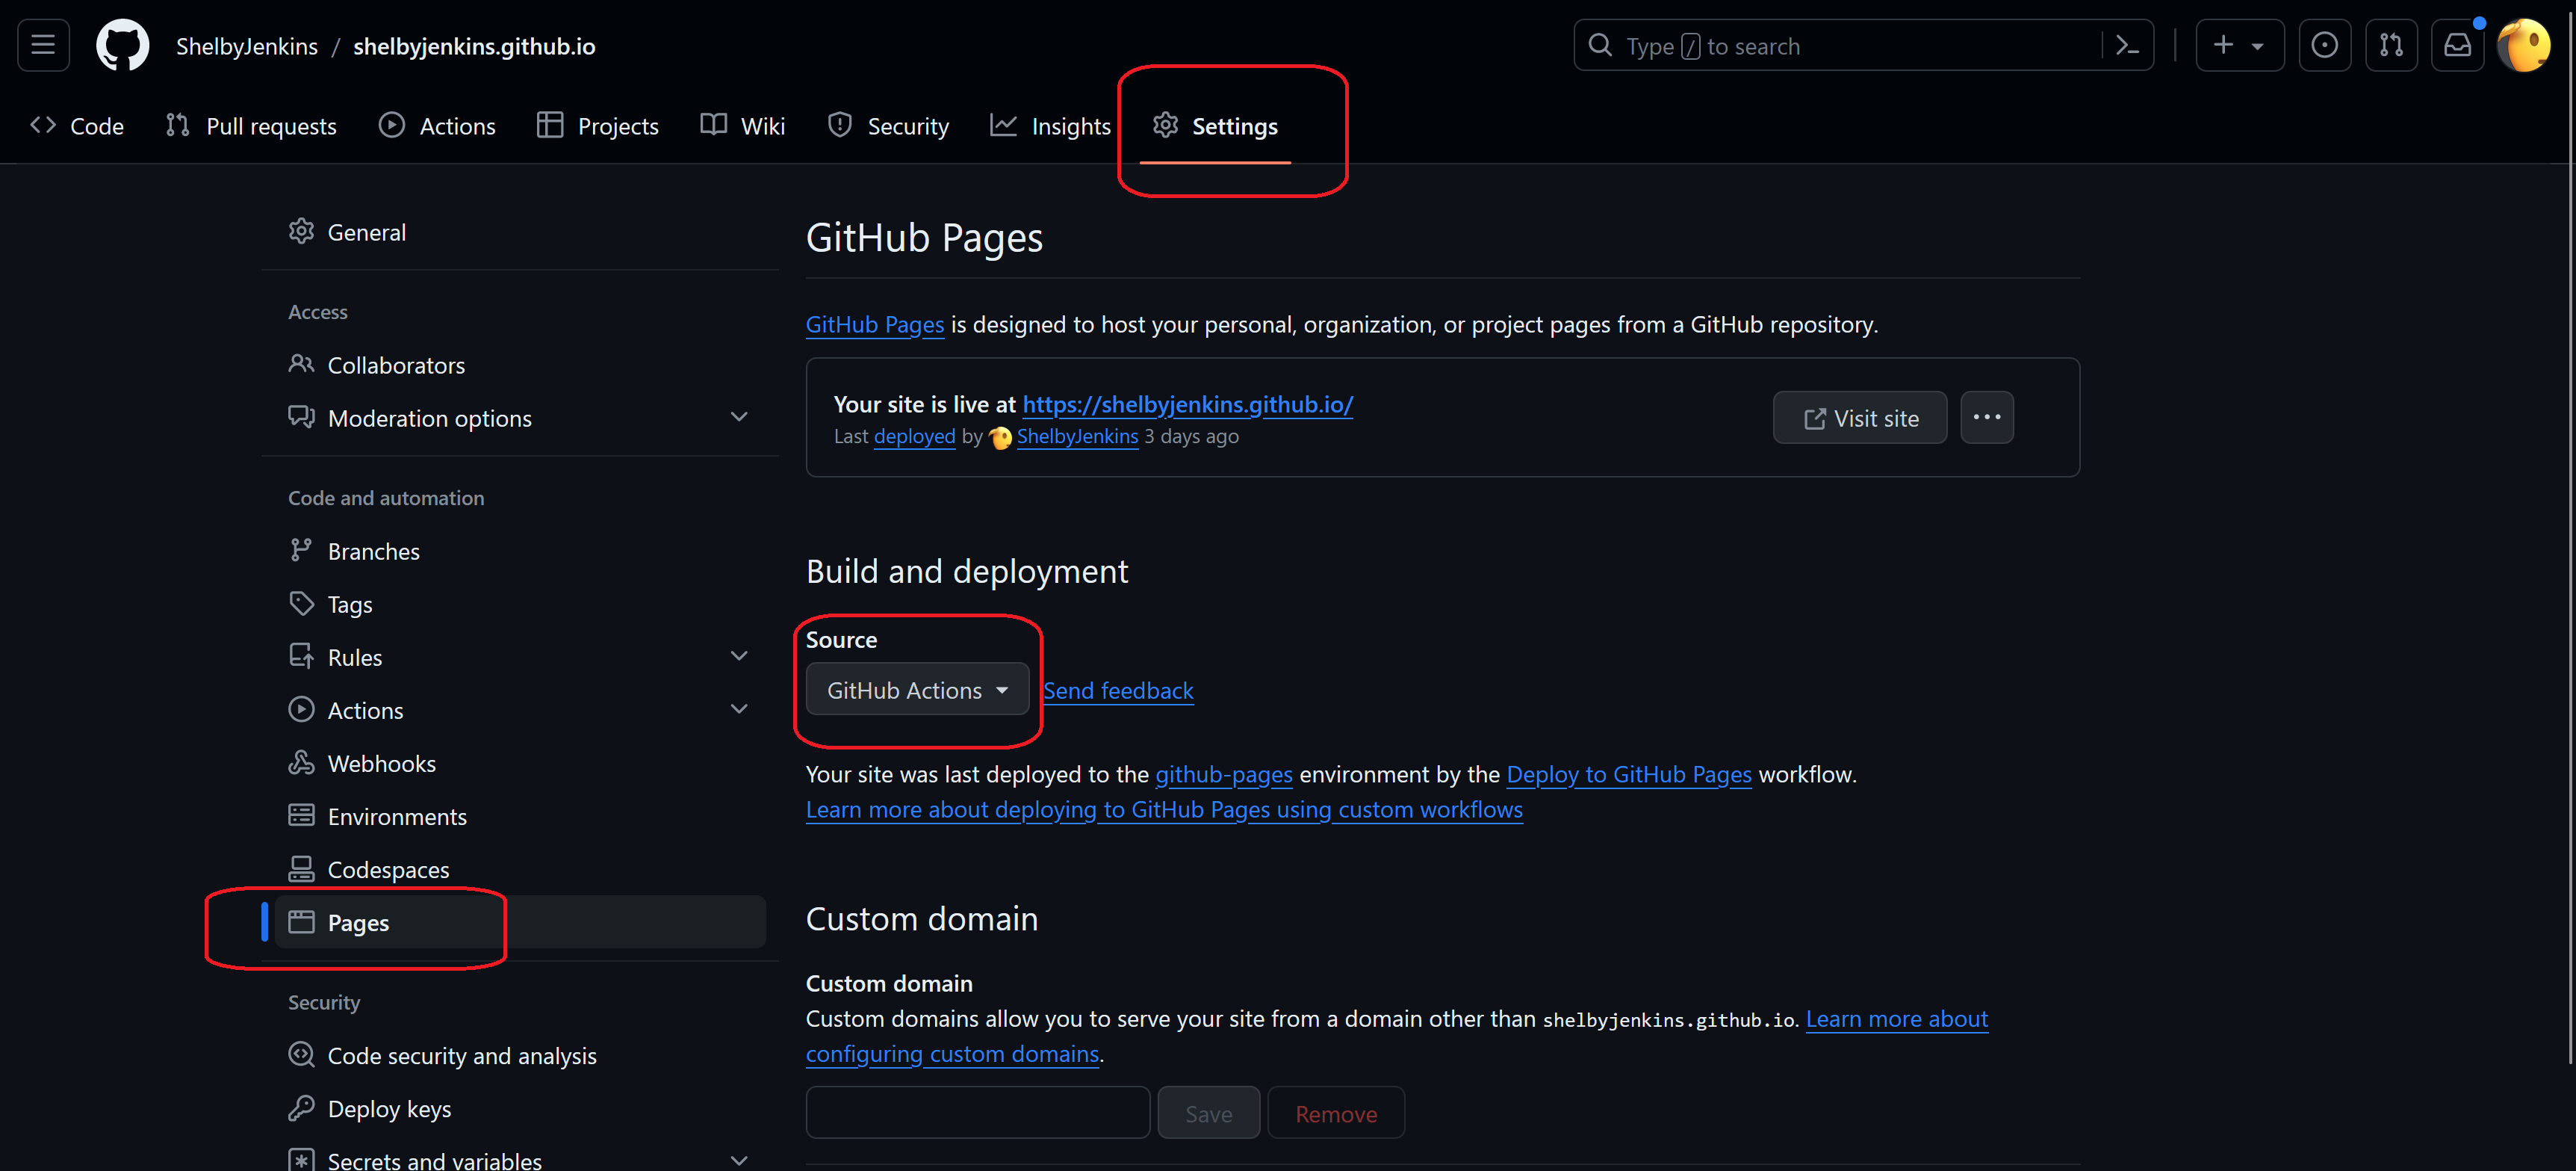Click the GitHub logo home icon
The image size is (2576, 1171).
tap(122, 45)
